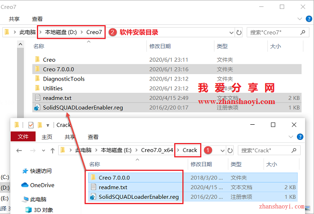314x214 pixels.
Task: Click Creo7.0_x64 breadcrumb in Crack window
Action: 157,150
